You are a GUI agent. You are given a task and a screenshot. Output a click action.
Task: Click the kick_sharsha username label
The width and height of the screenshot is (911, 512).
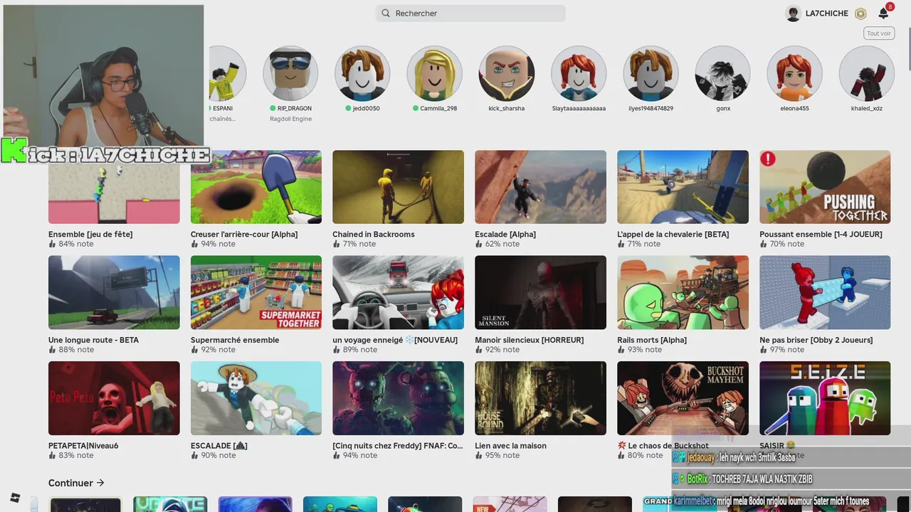[x=507, y=108]
